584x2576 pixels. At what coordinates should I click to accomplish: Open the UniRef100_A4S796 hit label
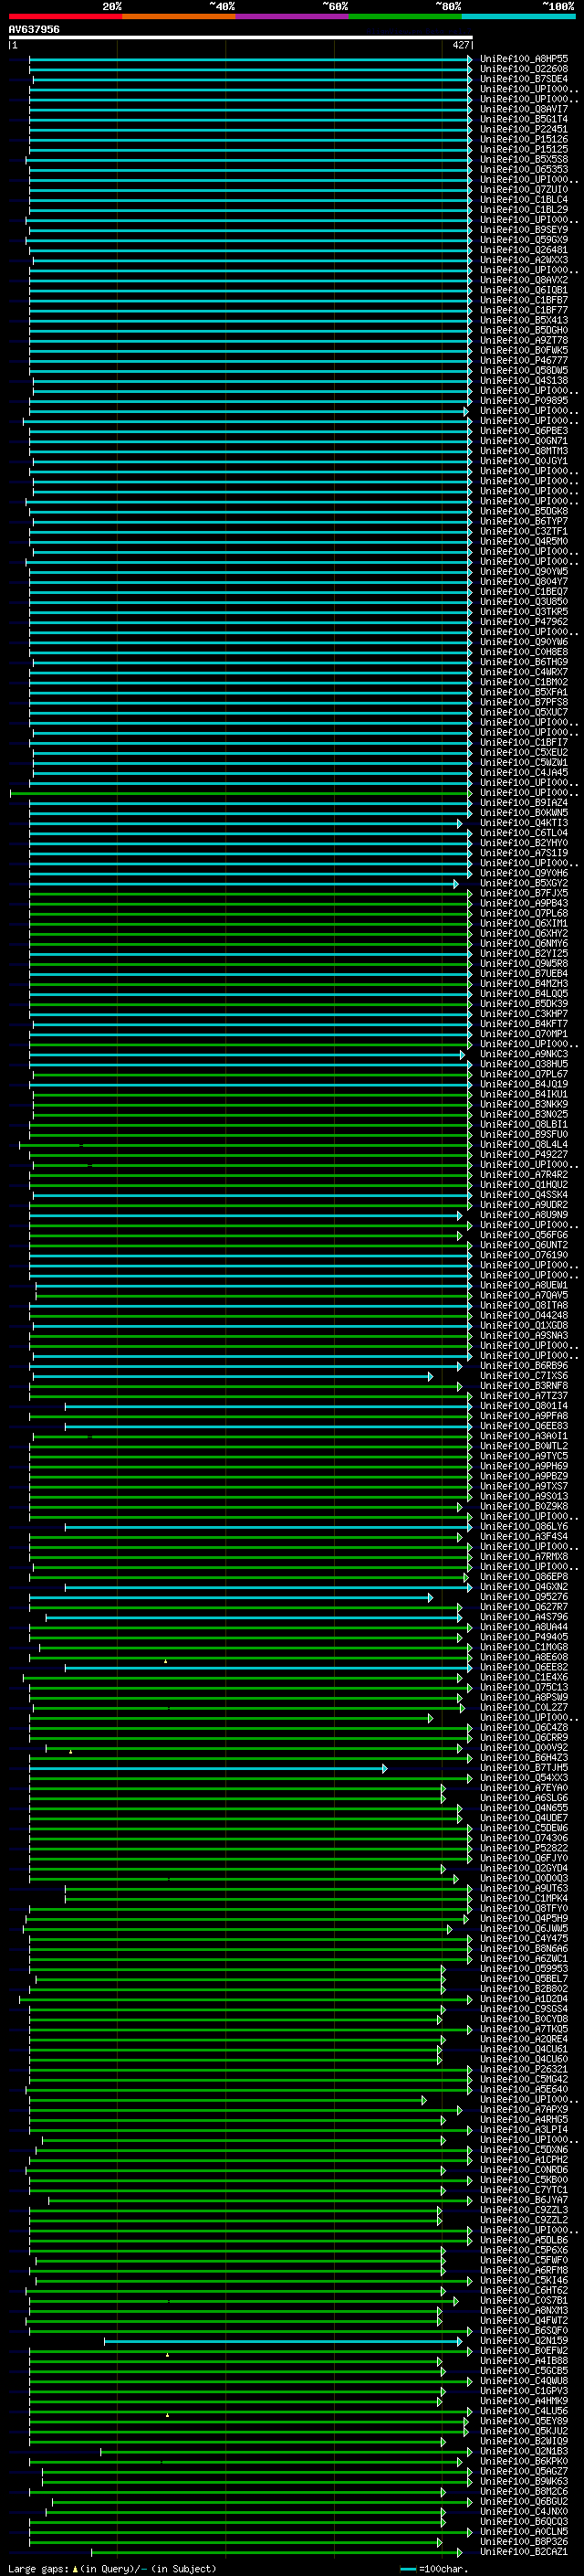pos(524,1617)
